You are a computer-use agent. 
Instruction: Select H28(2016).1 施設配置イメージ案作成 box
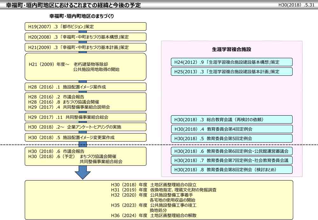[x=86, y=87]
